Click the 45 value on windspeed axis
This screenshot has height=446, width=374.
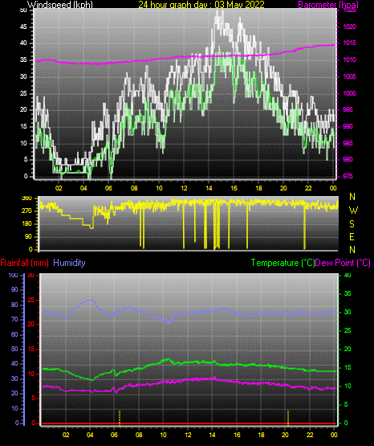tap(23, 27)
